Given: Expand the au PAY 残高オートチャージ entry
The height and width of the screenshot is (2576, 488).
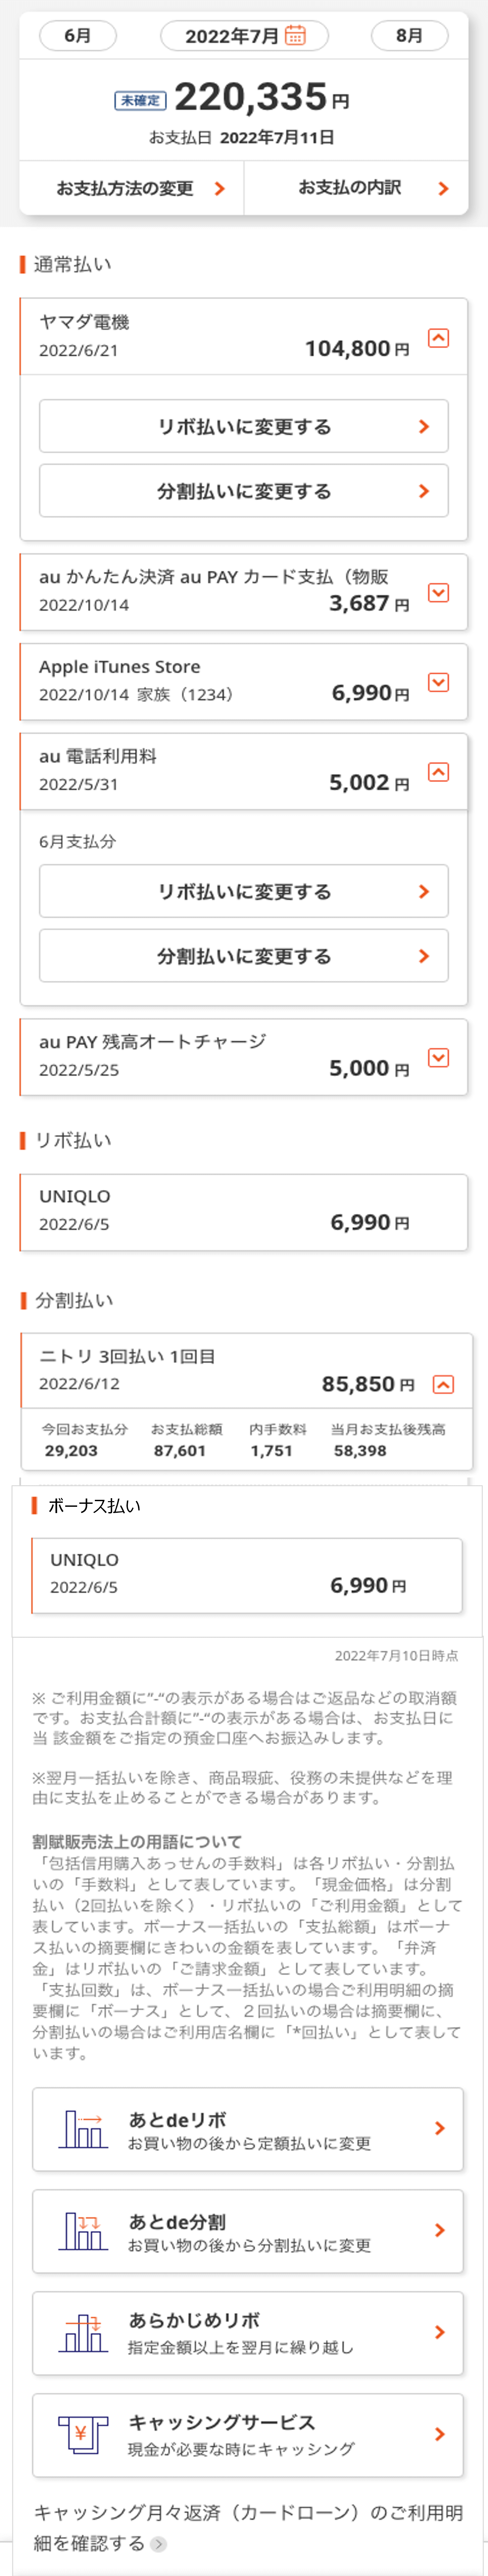Looking at the screenshot, I should pos(438,1057).
